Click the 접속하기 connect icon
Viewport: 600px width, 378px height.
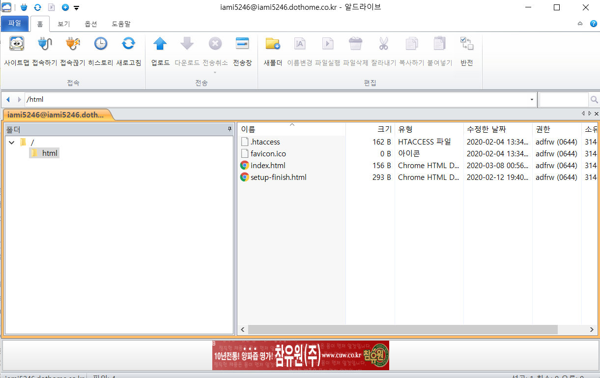[45, 45]
